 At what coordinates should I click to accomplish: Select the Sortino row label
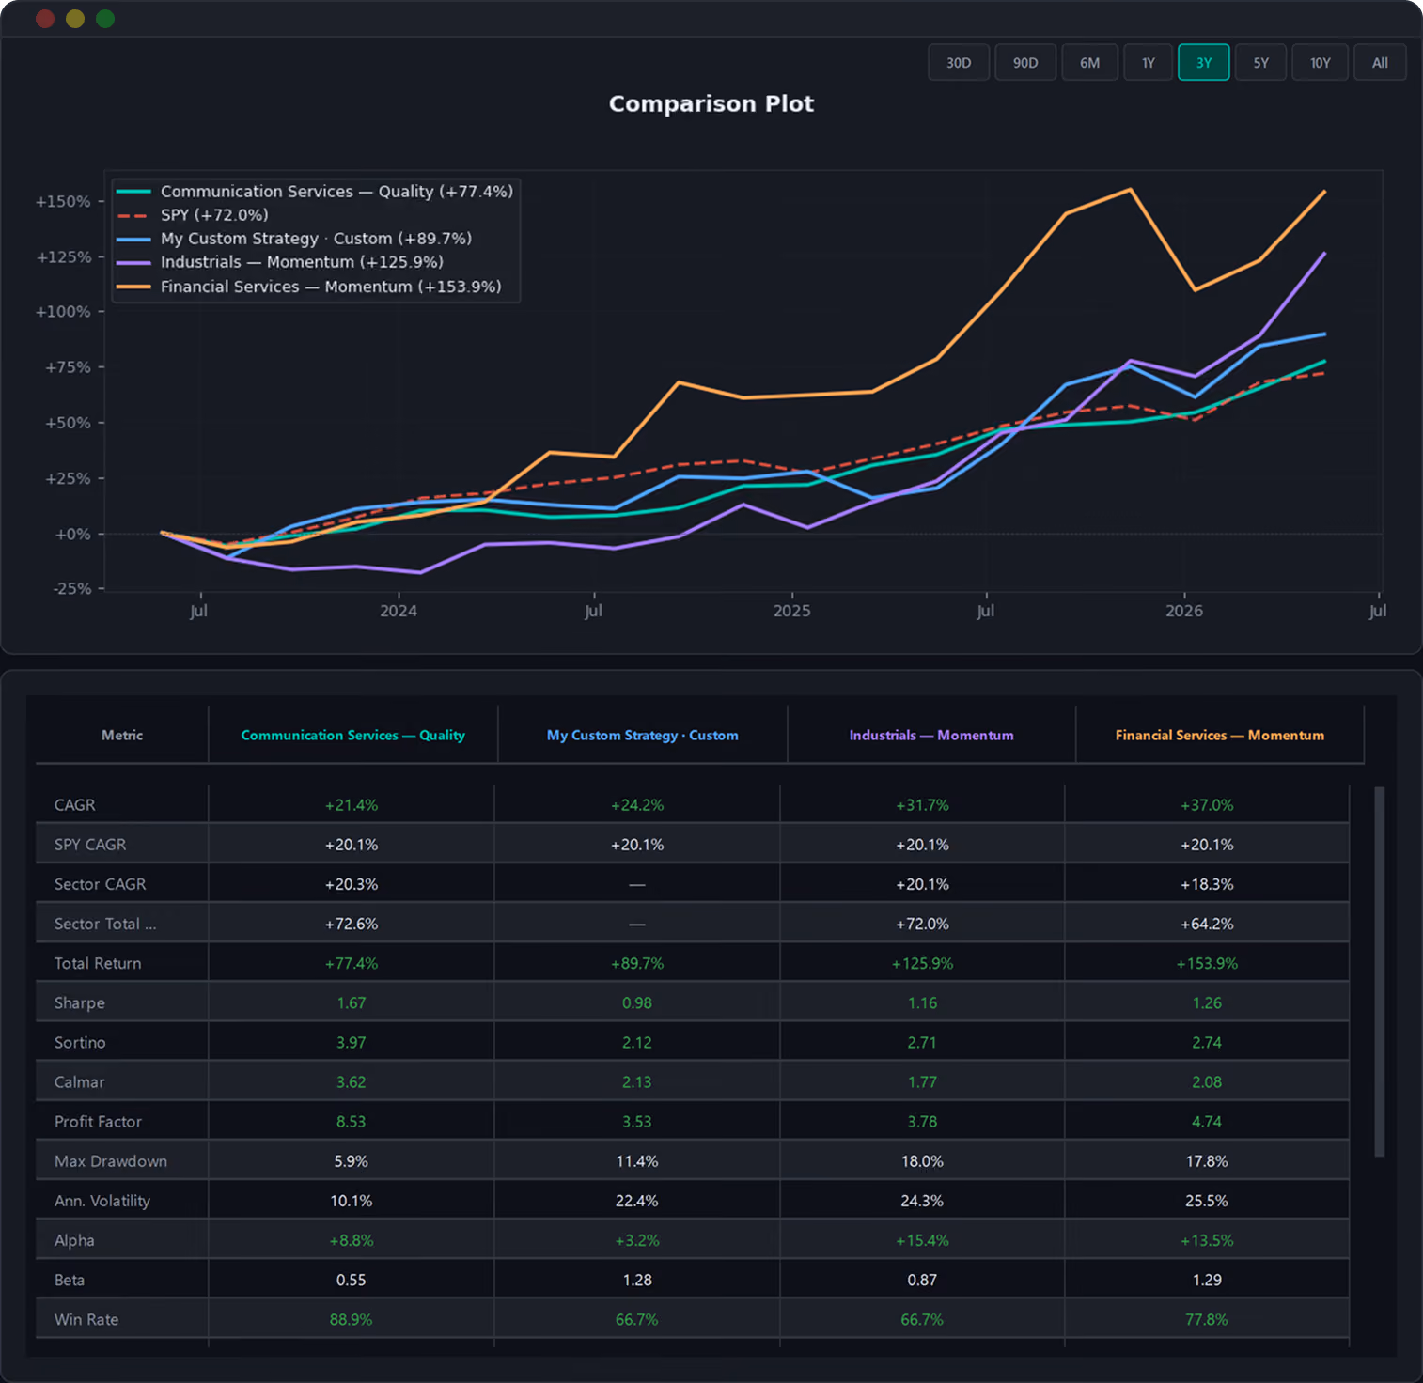(80, 1042)
